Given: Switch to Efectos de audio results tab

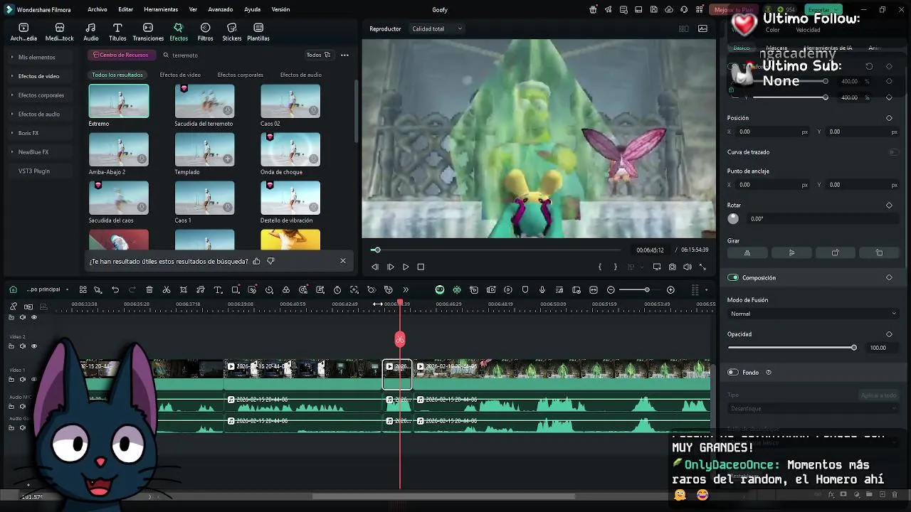Looking at the screenshot, I should coord(301,75).
